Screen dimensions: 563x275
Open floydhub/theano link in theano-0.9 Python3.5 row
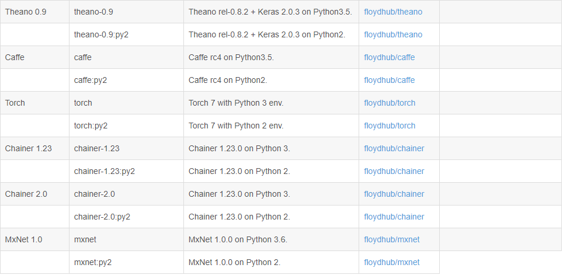[x=392, y=12]
